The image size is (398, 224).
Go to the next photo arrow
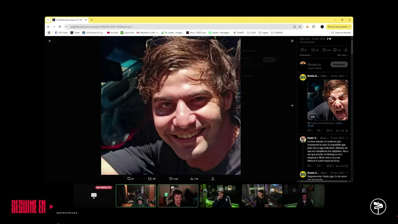point(292,105)
